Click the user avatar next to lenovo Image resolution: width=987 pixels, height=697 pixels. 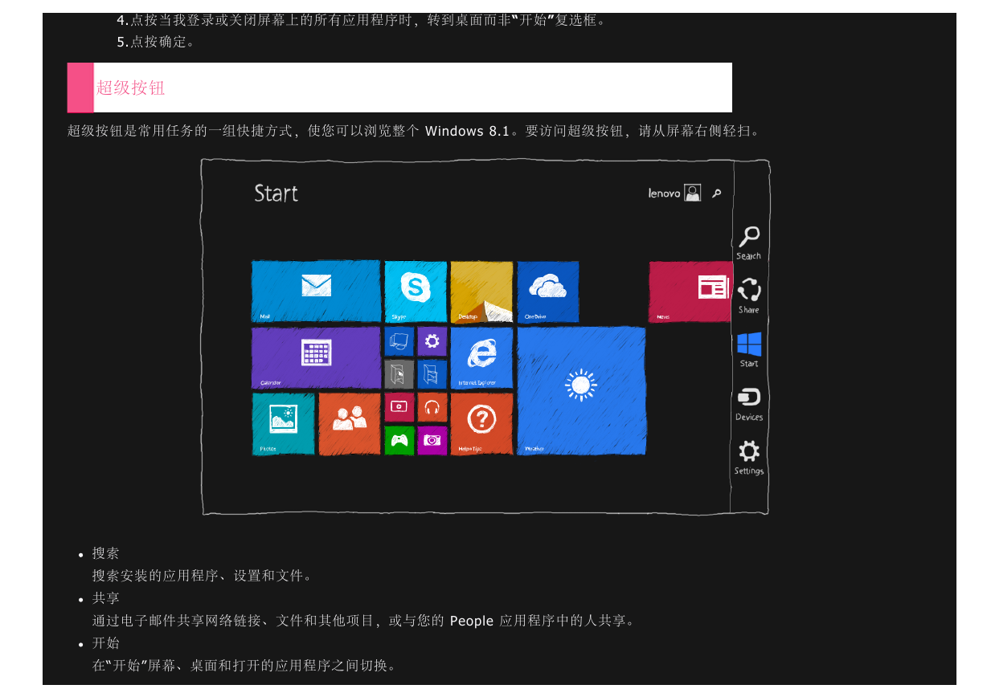[693, 193]
